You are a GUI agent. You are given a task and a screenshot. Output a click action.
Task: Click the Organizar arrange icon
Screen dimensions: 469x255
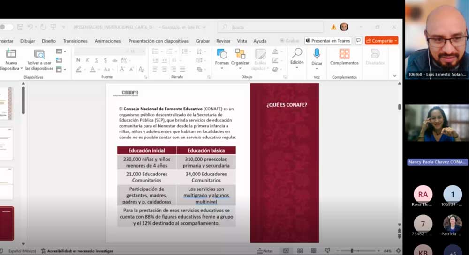240,55
